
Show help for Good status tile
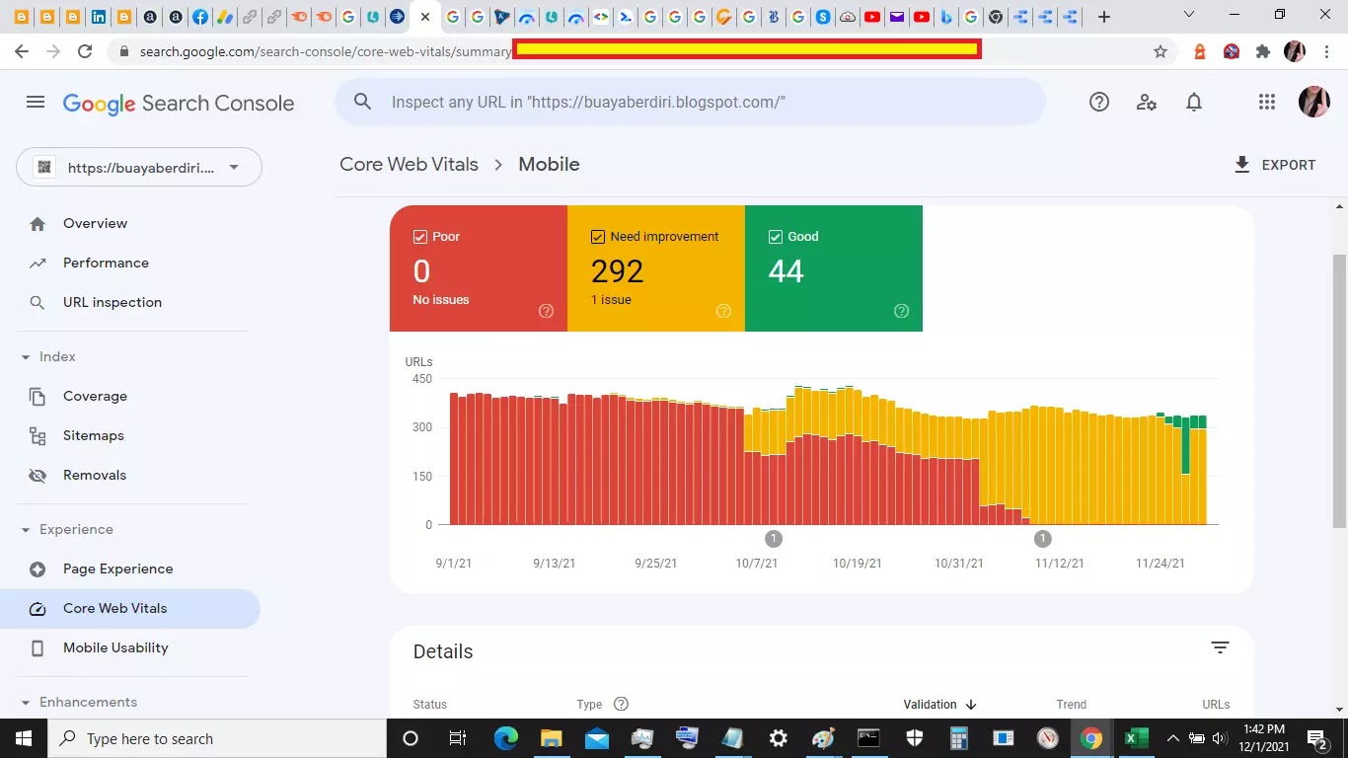(x=901, y=311)
